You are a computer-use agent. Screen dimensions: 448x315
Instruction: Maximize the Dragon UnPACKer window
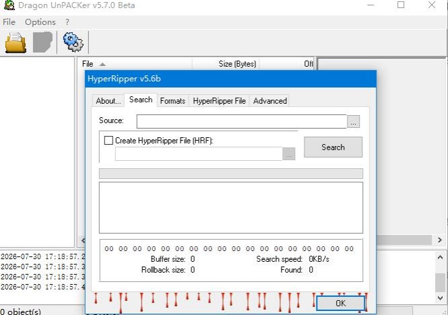coord(401,5)
